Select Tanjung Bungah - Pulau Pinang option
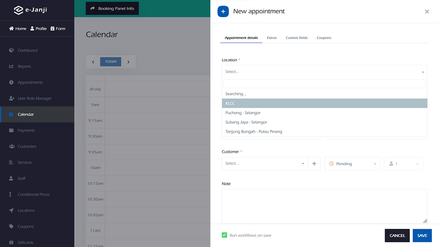This screenshot has width=439, height=247. tap(324, 132)
